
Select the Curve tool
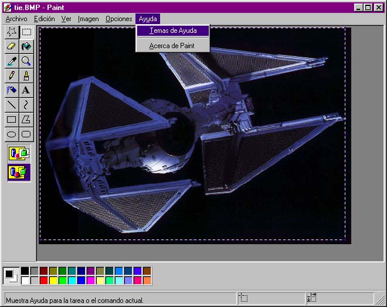26,105
